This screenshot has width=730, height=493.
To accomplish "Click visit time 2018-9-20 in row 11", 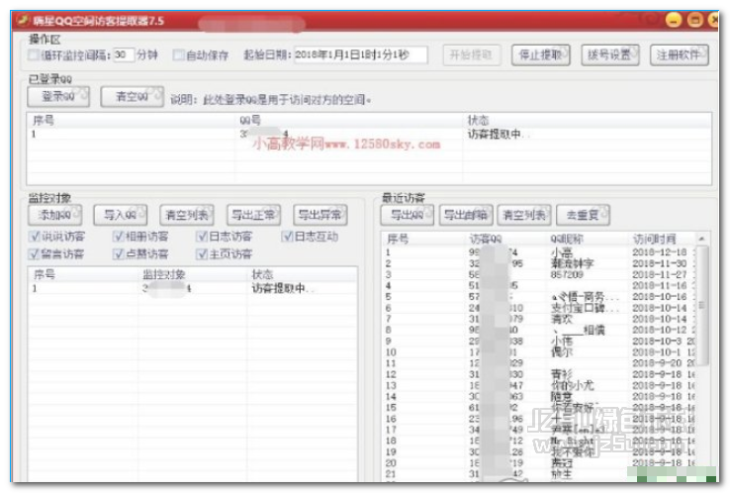I will tap(657, 363).
